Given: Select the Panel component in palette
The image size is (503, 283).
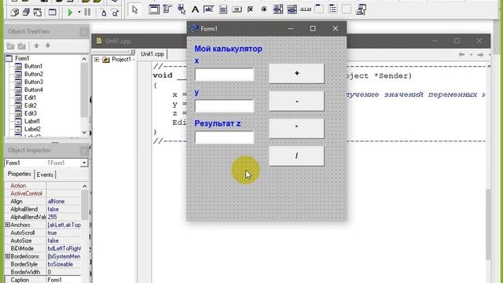Looking at the screenshot, I should tap(347, 9).
